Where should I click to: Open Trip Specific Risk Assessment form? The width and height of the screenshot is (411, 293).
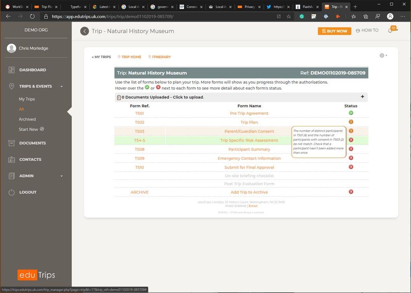point(249,140)
